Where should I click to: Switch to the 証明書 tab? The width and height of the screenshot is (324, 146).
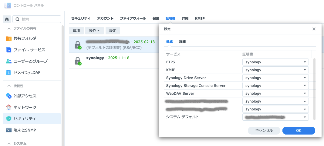click(x=170, y=18)
